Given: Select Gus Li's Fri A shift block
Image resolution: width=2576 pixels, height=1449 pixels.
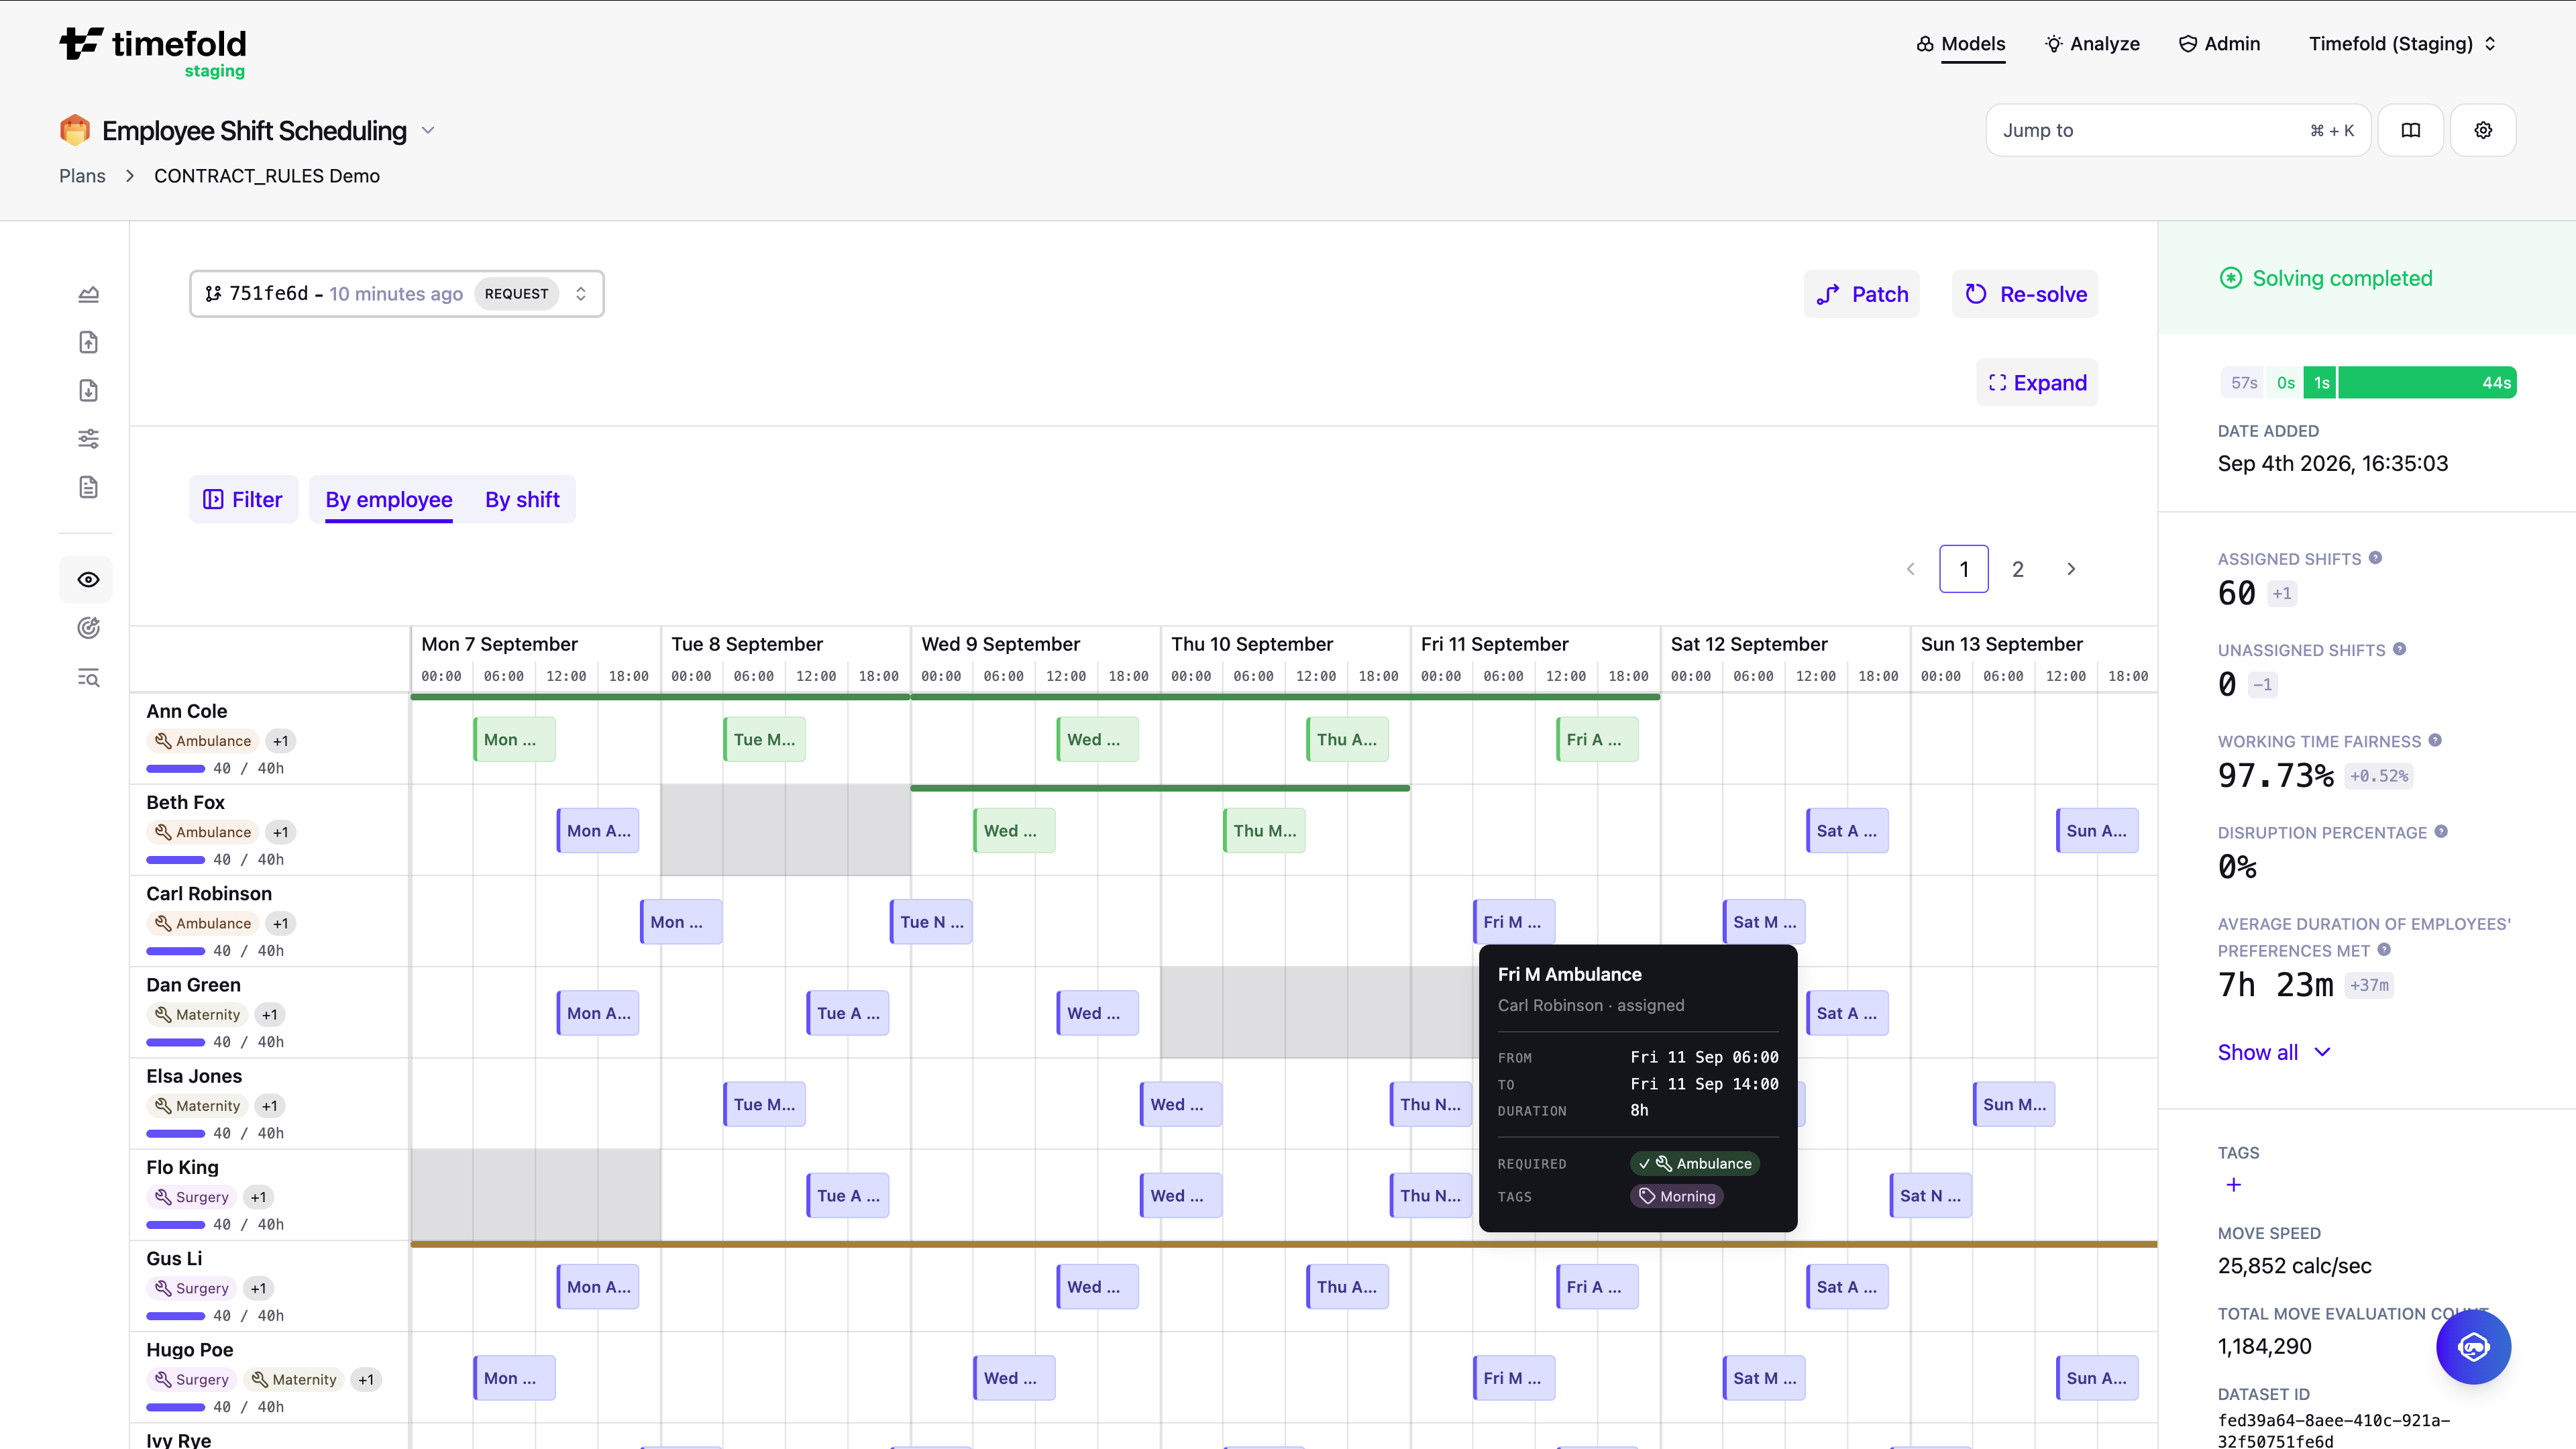Looking at the screenshot, I should (x=1597, y=1287).
